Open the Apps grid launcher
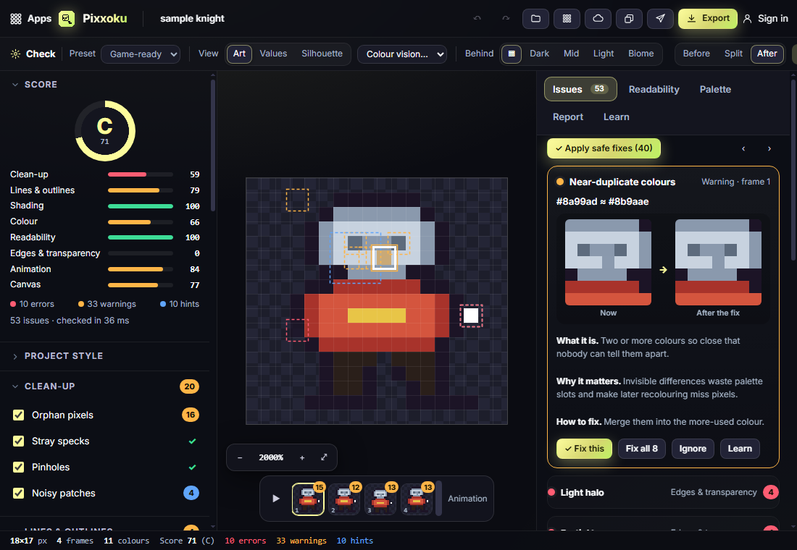 (x=30, y=19)
